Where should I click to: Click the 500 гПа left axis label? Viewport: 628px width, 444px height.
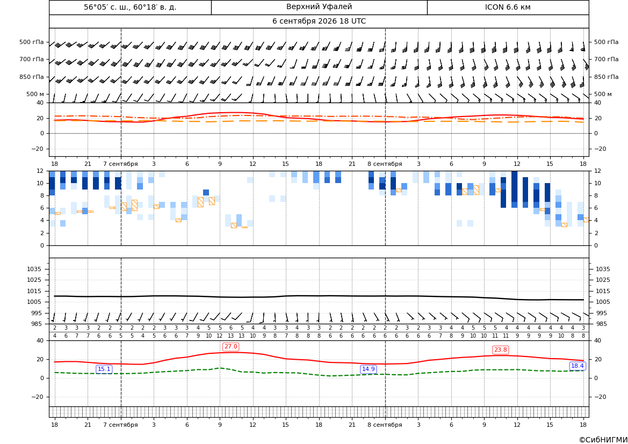pyautogui.click(x=32, y=42)
